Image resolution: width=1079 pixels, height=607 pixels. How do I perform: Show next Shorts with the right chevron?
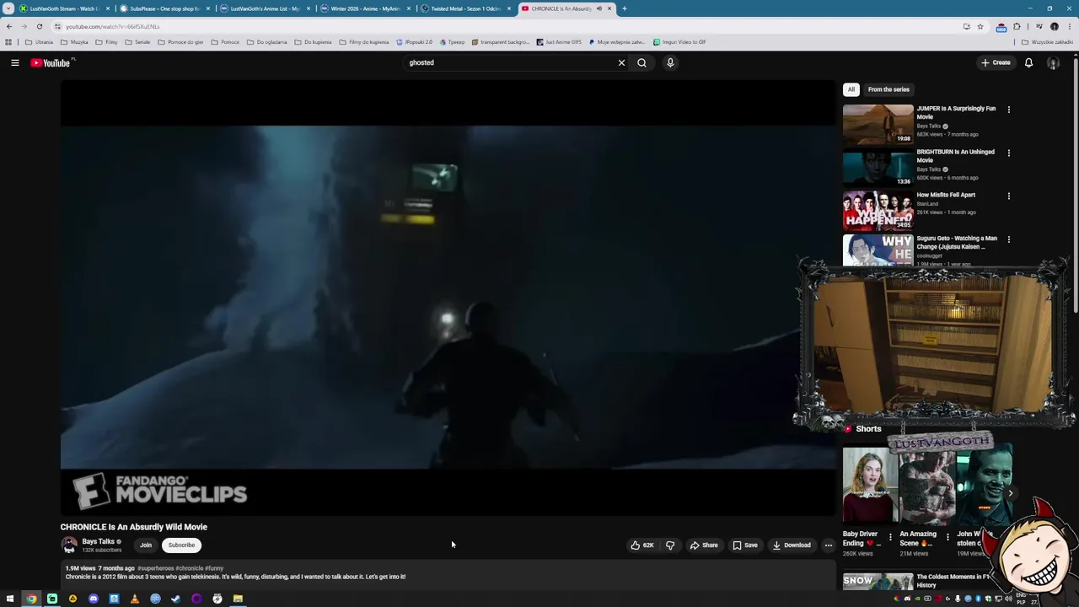(x=1010, y=493)
